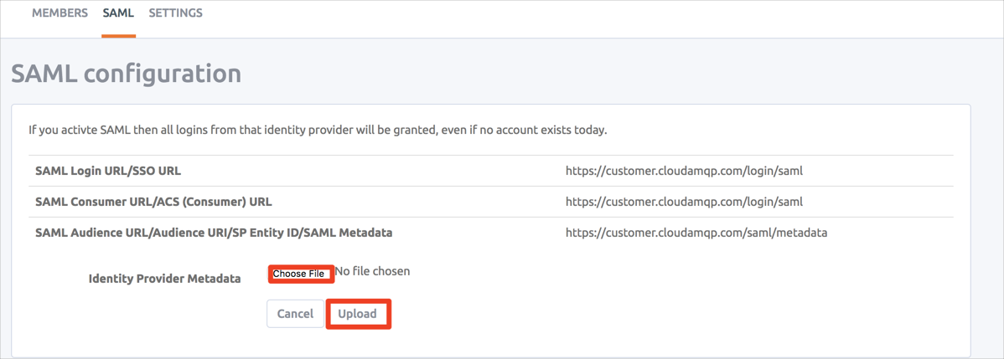Open the MEMBERS tab

[x=60, y=13]
